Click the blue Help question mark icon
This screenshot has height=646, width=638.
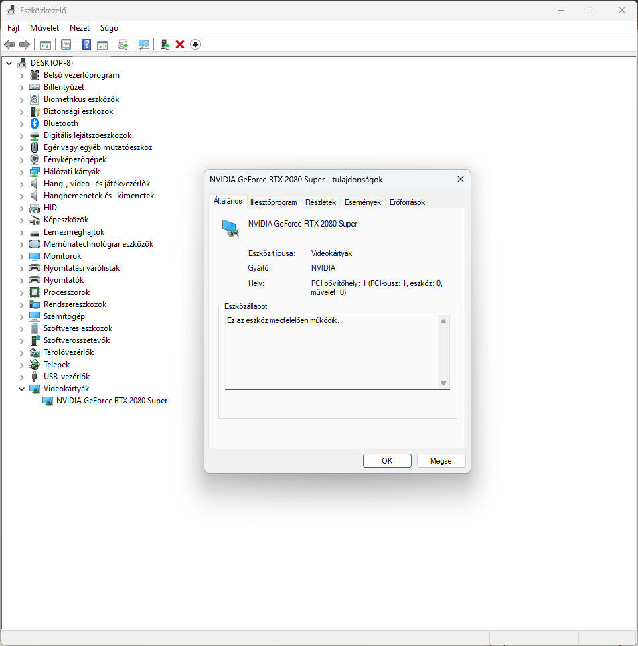click(x=86, y=44)
